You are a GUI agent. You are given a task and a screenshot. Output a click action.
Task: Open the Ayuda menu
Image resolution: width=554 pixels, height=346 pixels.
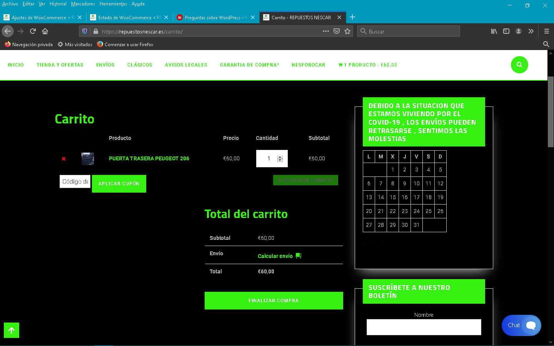(138, 4)
